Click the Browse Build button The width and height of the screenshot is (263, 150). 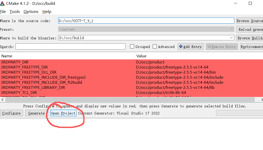point(250,38)
